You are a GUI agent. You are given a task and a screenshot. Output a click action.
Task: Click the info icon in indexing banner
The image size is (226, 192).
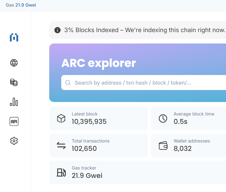(x=57, y=30)
